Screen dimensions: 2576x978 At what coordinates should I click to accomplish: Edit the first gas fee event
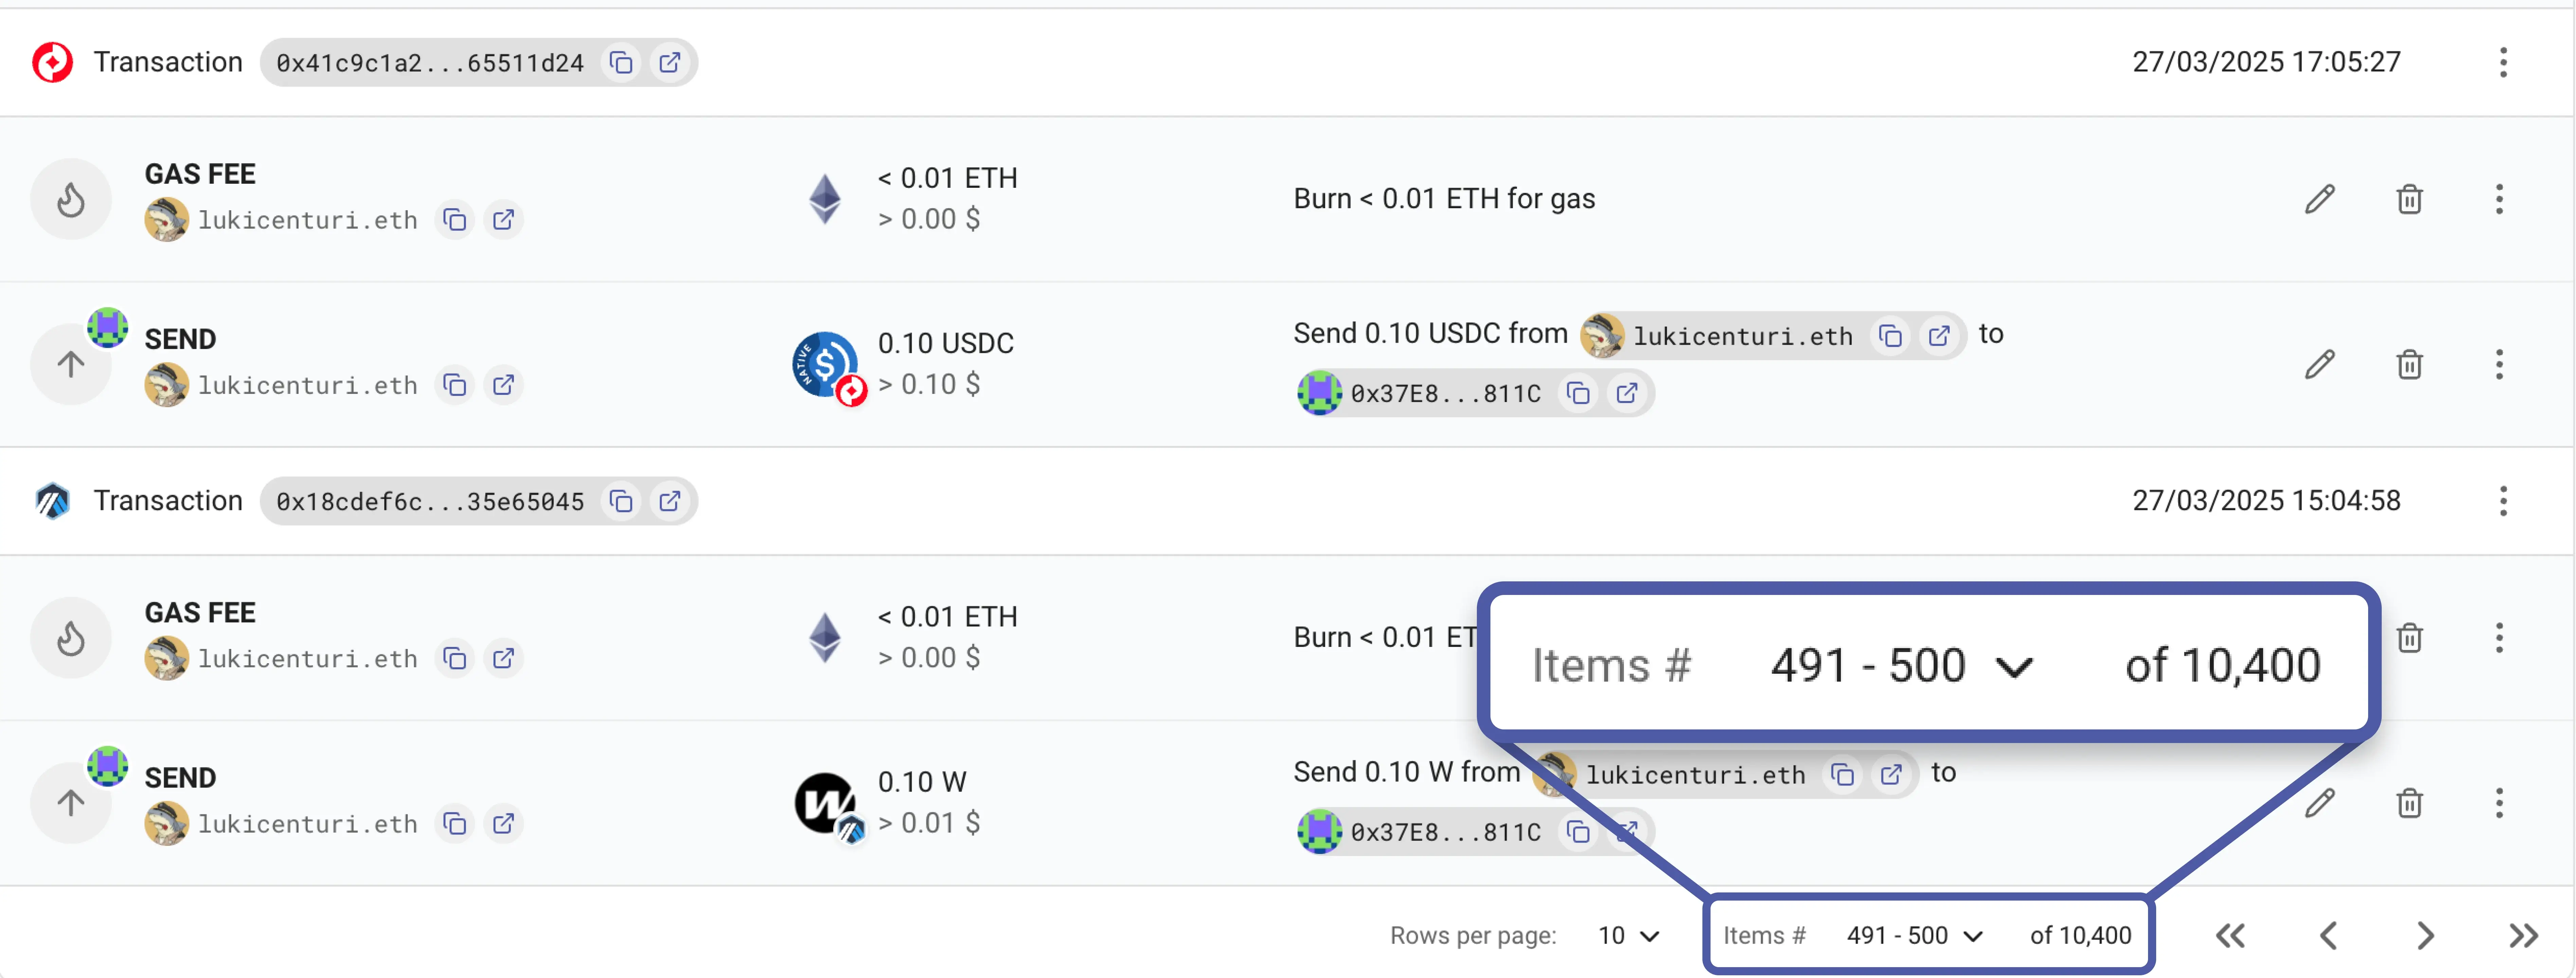[x=2319, y=199]
